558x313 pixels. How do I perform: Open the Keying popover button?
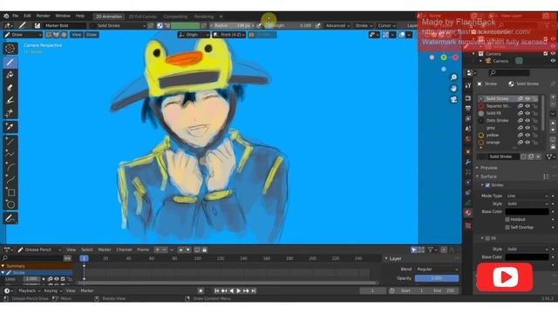[52, 291]
